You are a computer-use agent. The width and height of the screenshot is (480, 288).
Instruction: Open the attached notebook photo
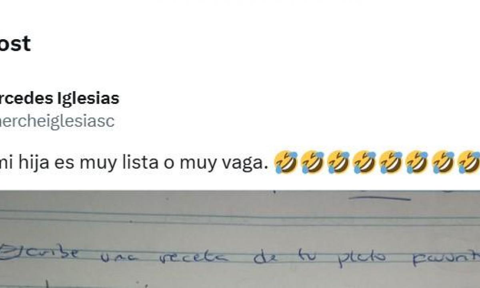coord(240,239)
